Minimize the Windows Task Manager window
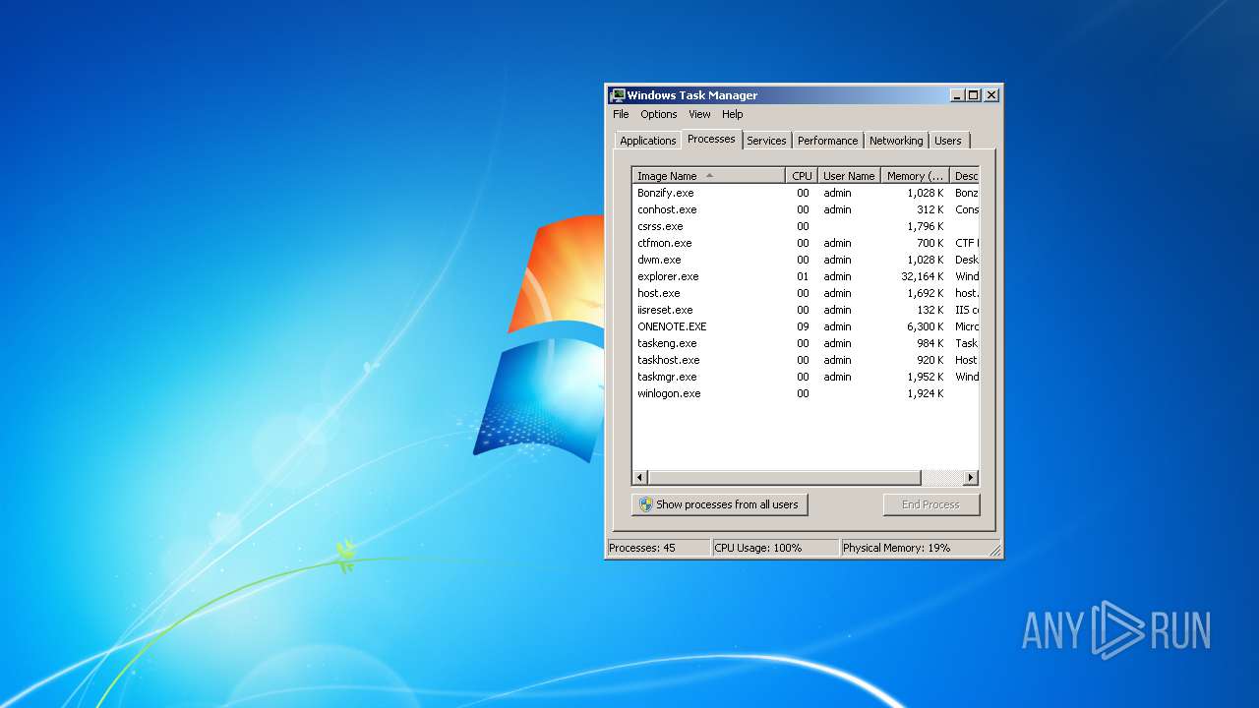The width and height of the screenshot is (1259, 708). pos(957,95)
